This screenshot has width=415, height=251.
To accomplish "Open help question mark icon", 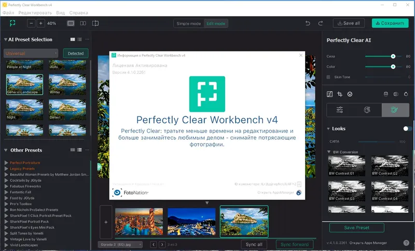I will coord(406,243).
